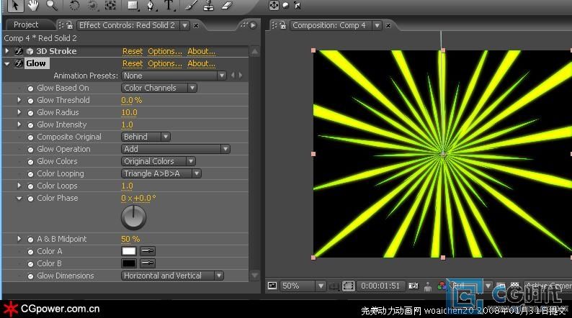Select the Rotation tool
Viewport: 572px width, 318px height.
[x=75, y=6]
